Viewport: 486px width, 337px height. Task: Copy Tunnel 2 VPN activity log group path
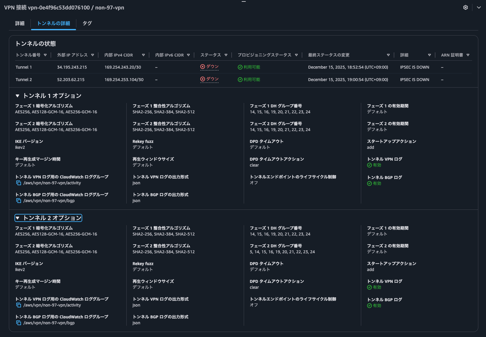click(x=19, y=305)
